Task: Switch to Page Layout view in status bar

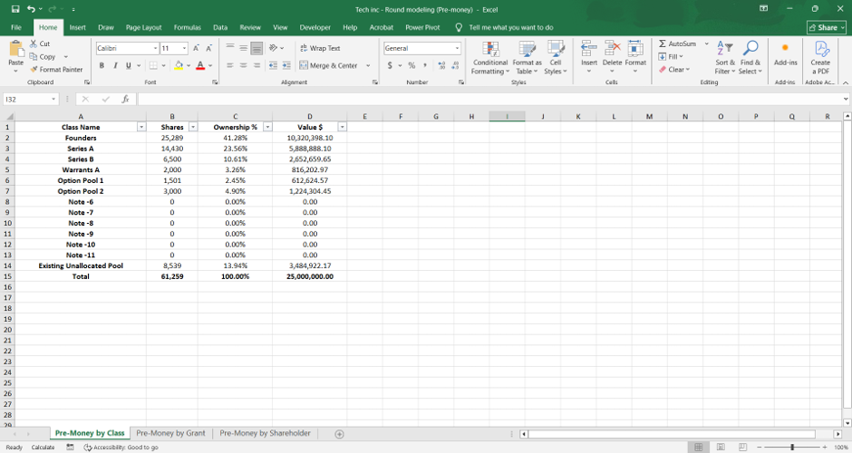Action: [721, 447]
